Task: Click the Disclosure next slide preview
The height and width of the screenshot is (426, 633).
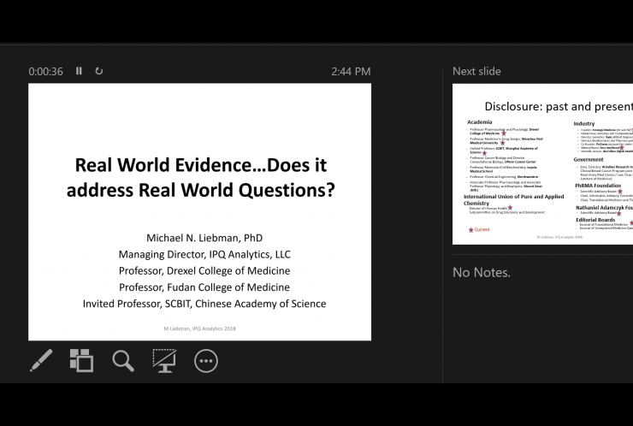Action: point(542,164)
